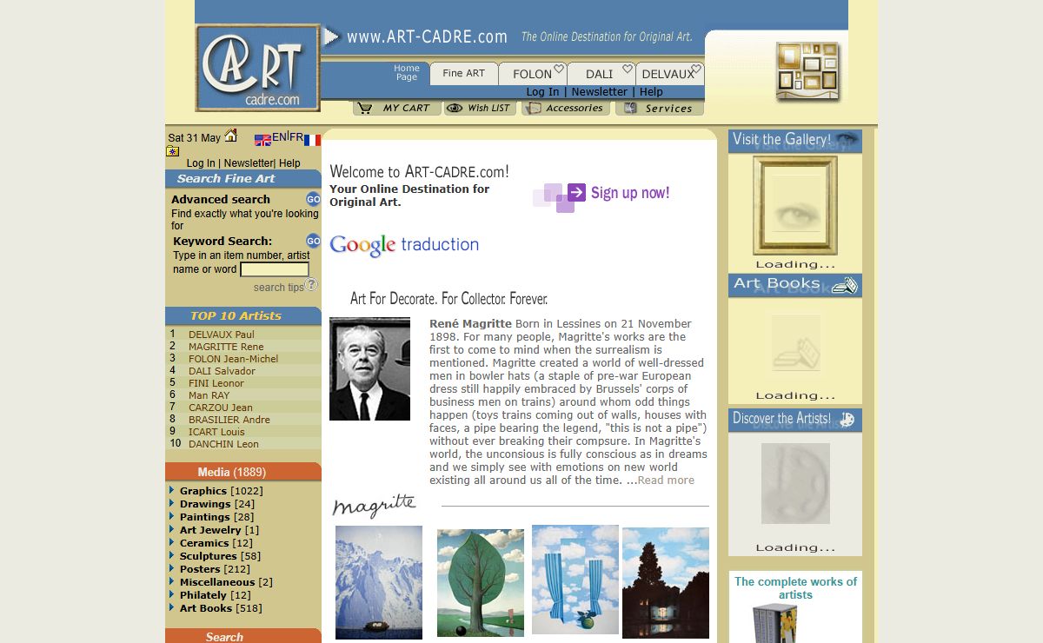This screenshot has width=1043, height=643.
Task: Click the EN language link
Action: pos(279,137)
